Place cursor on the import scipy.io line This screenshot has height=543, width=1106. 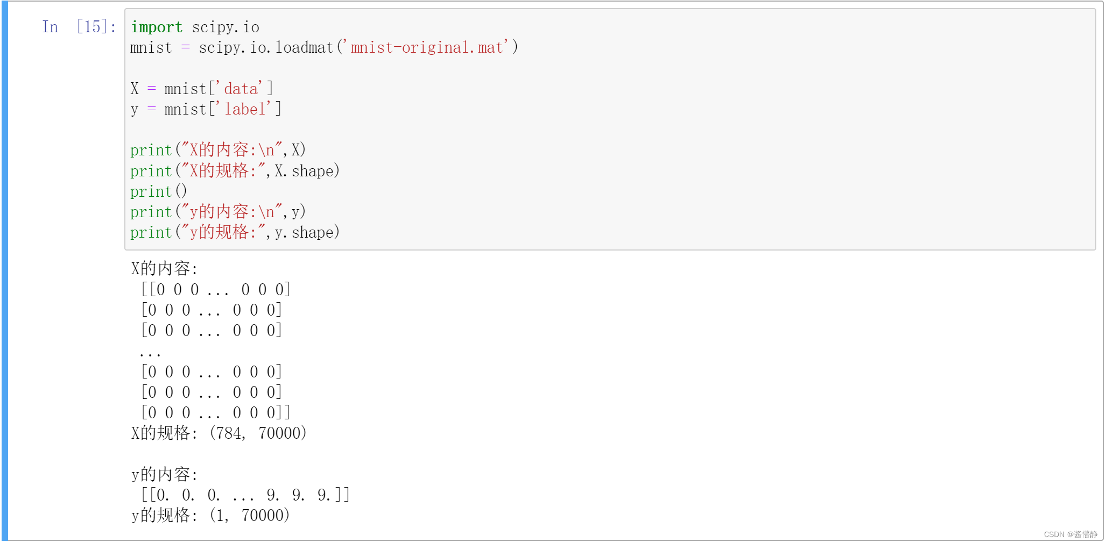click(x=195, y=27)
